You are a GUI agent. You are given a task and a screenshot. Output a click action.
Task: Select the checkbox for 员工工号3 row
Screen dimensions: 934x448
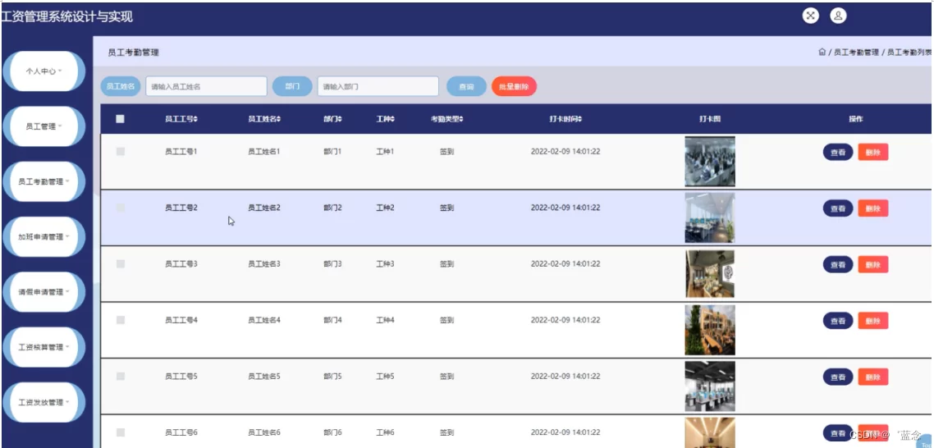point(121,263)
